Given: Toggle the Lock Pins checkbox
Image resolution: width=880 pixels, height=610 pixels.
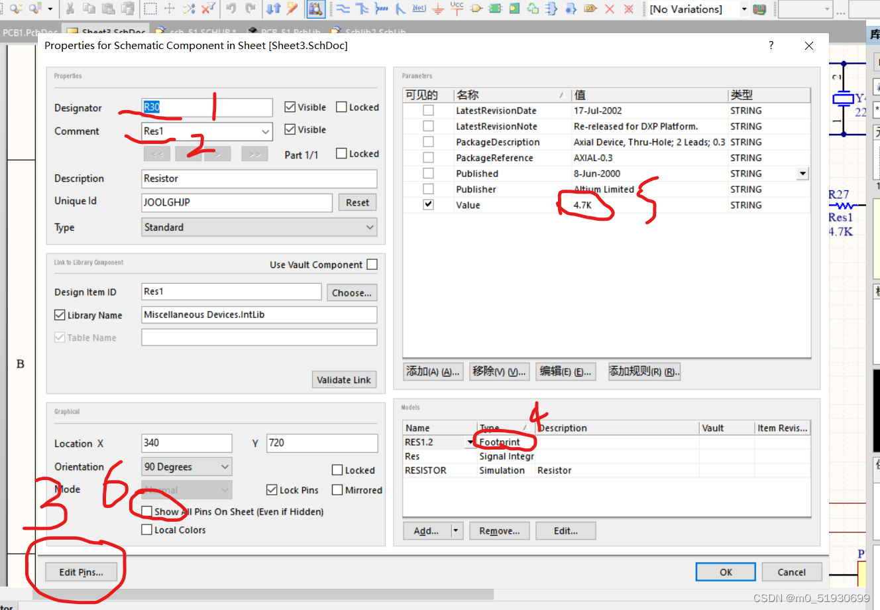Looking at the screenshot, I should pyautogui.click(x=272, y=489).
